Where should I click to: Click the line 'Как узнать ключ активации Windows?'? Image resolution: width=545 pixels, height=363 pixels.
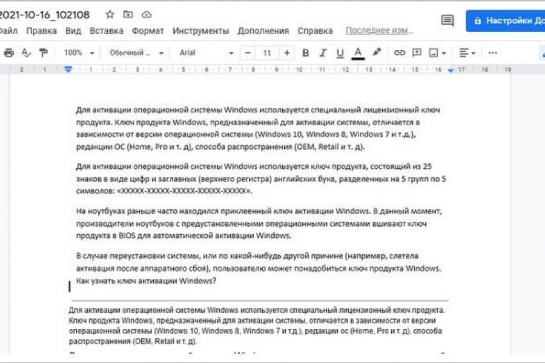pos(146,281)
